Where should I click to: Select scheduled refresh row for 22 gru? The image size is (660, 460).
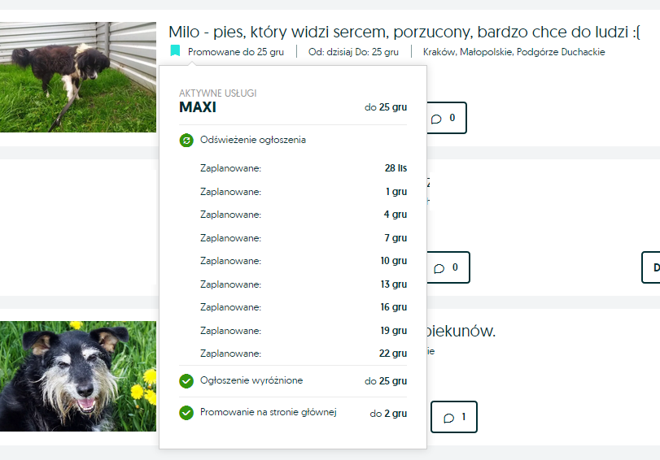[x=304, y=354]
